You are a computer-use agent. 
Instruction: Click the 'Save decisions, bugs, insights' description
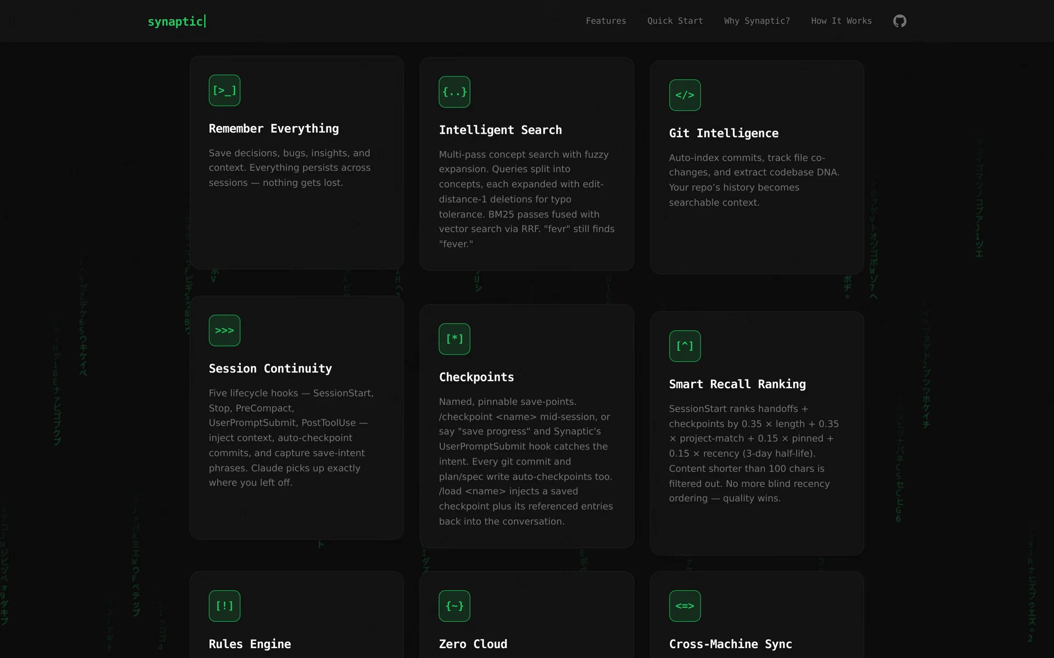(290, 168)
